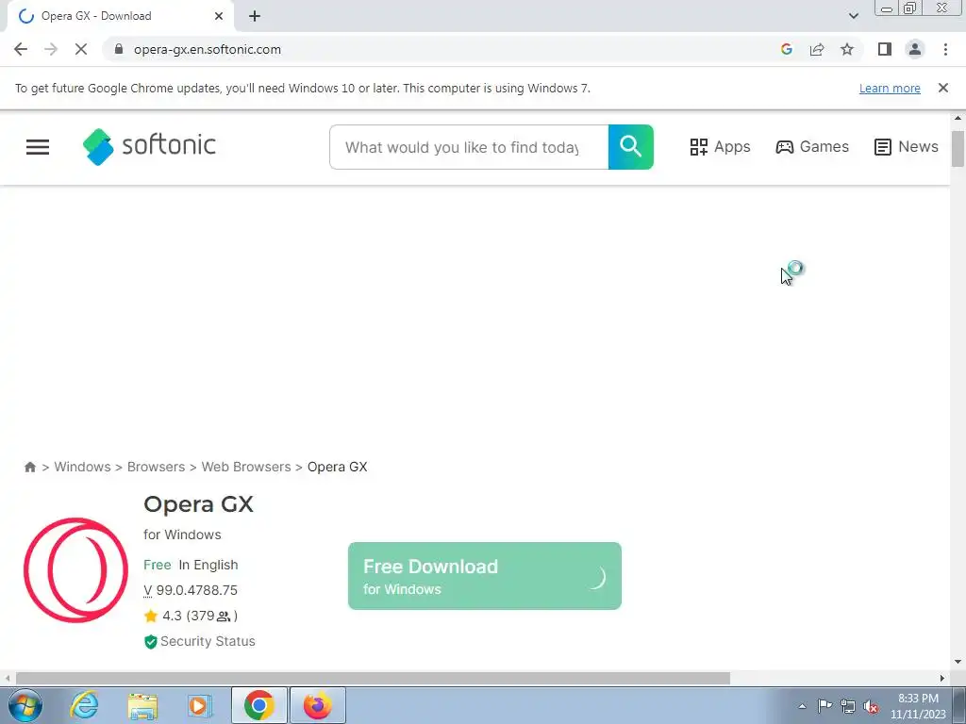Click the horizontal scrollbar thumb

372,678
